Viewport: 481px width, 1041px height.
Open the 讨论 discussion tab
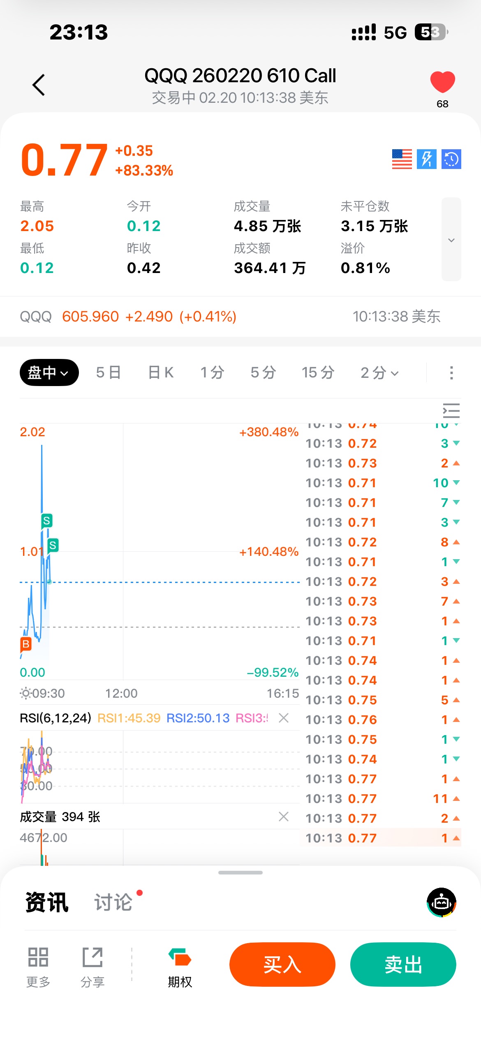[113, 902]
